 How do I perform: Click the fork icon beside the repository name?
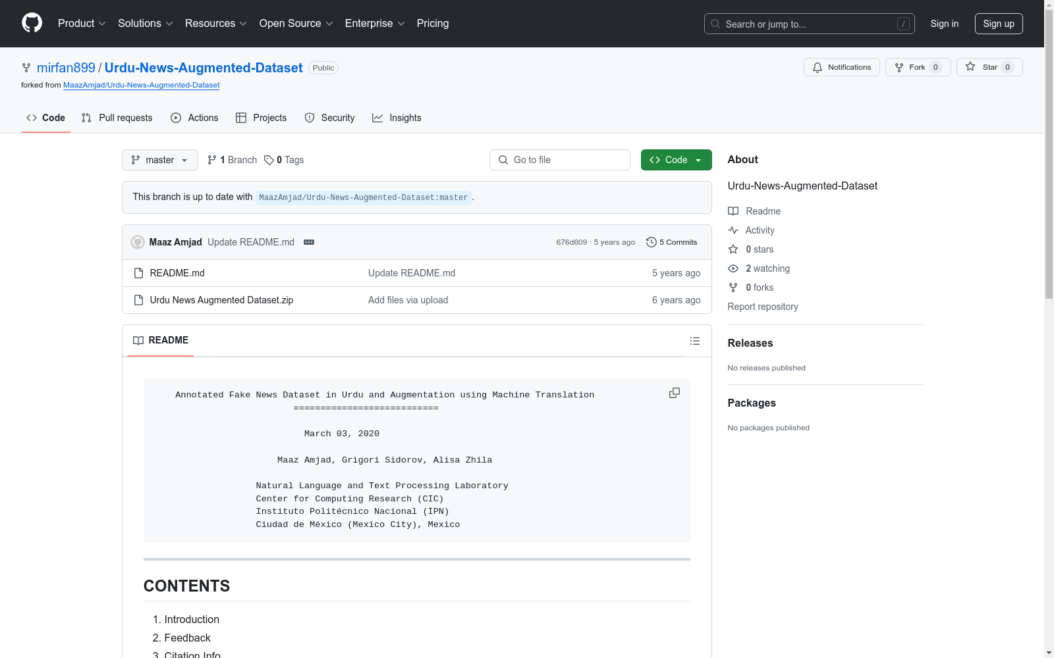[x=26, y=68]
